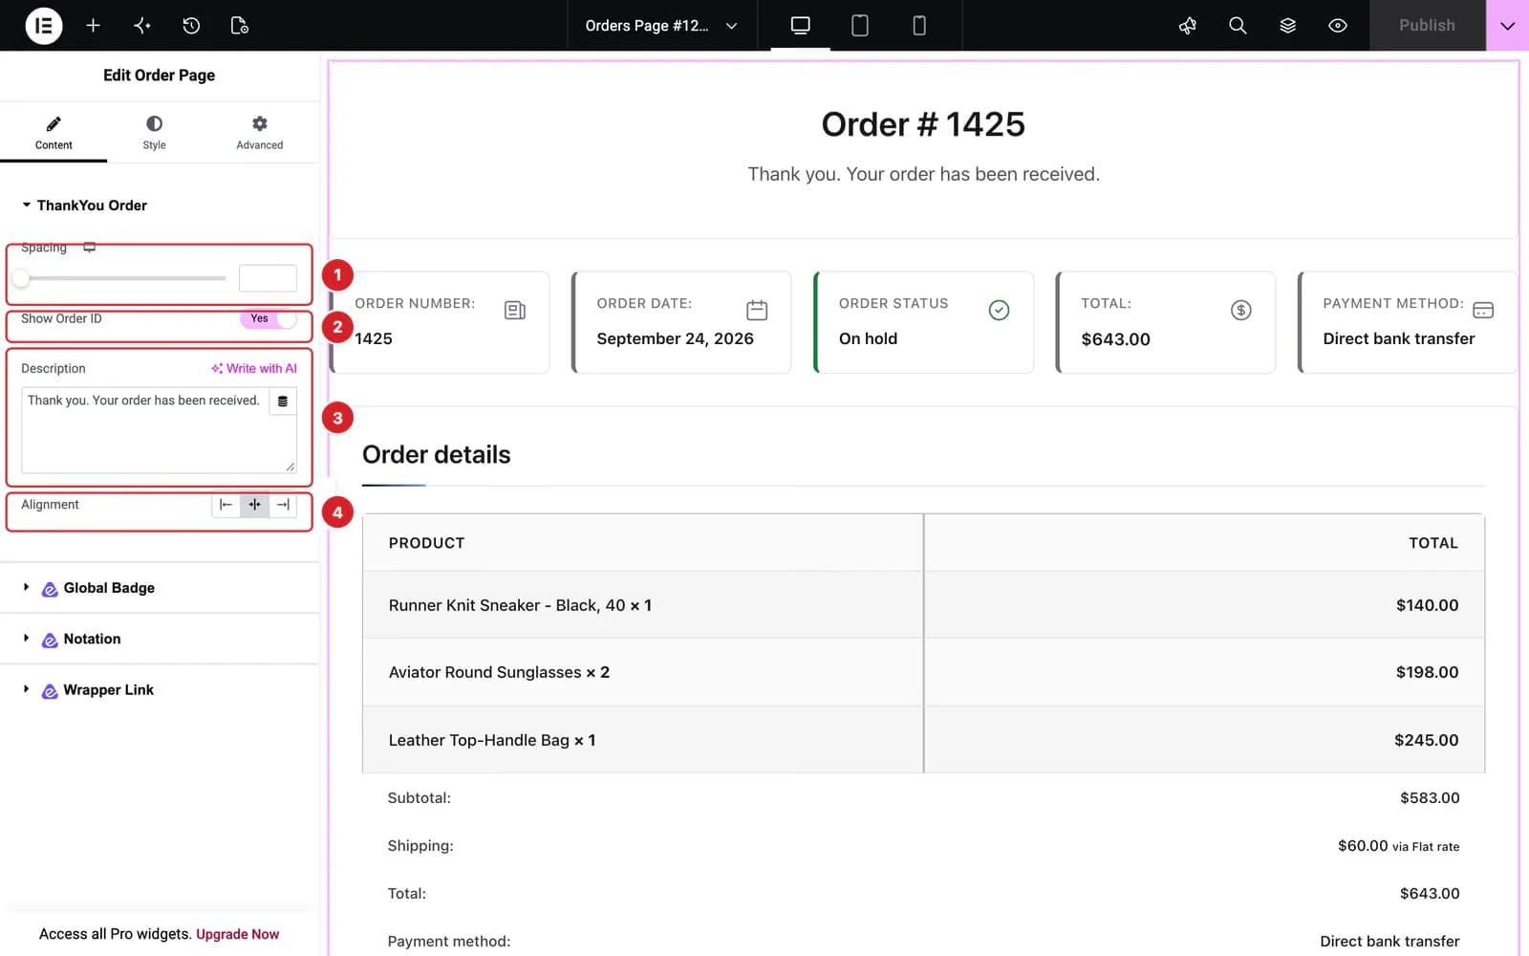Open the AI sparkle tool in the top bar
1529x956 pixels.
coord(142,26)
